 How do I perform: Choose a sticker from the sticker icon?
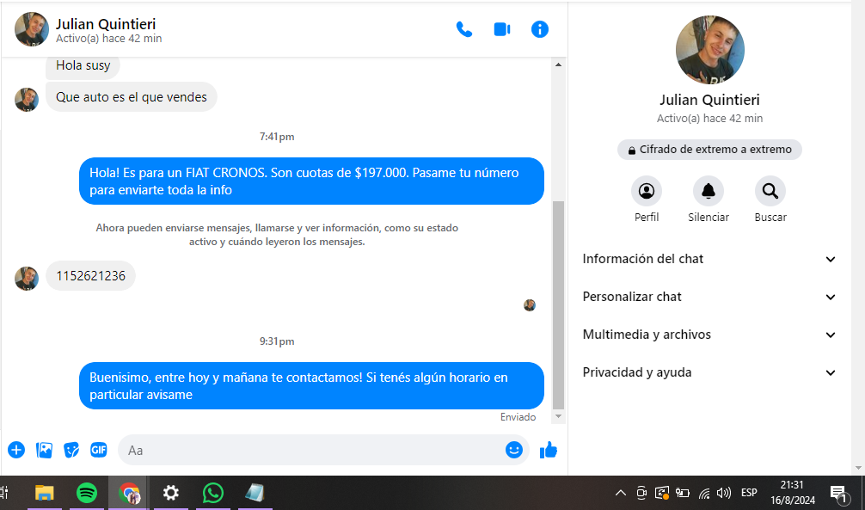[71, 450]
